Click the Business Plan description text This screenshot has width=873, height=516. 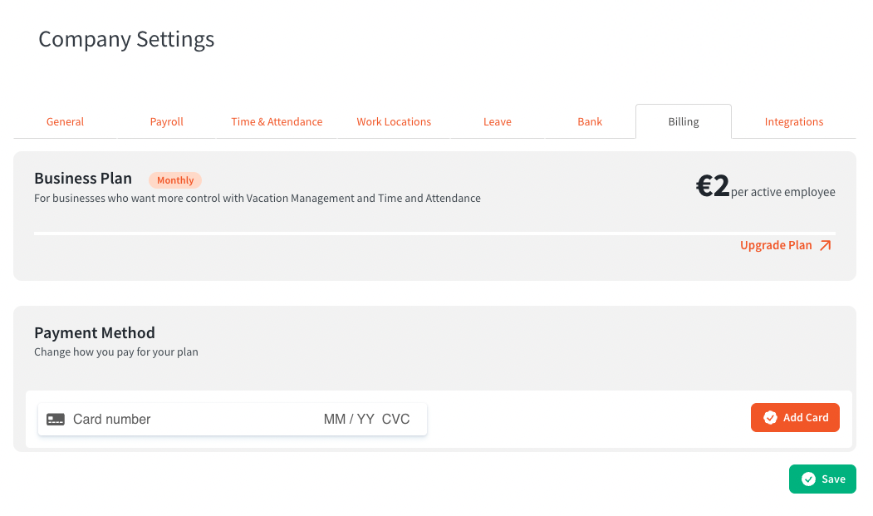(257, 198)
